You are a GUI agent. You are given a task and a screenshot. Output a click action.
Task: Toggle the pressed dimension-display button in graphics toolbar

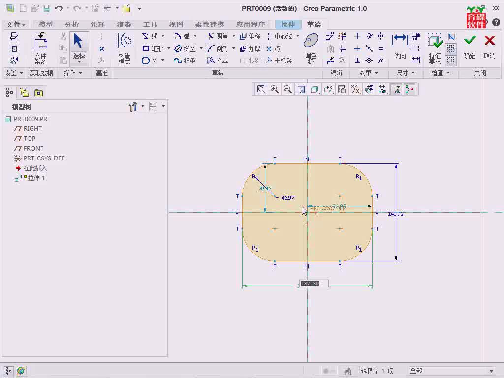point(396,89)
